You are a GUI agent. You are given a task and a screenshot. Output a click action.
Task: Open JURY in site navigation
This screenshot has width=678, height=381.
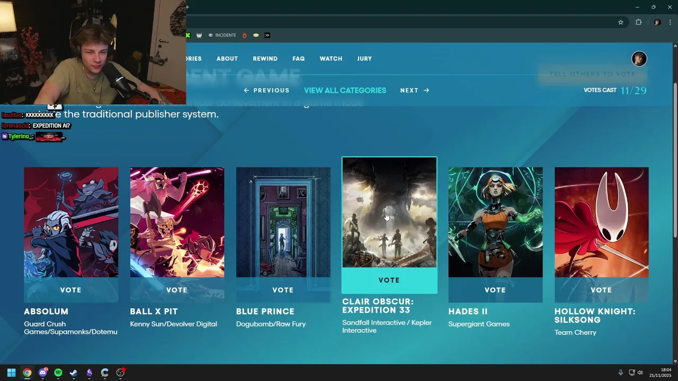click(364, 59)
